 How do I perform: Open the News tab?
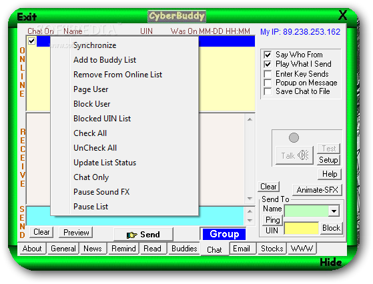coord(93,249)
